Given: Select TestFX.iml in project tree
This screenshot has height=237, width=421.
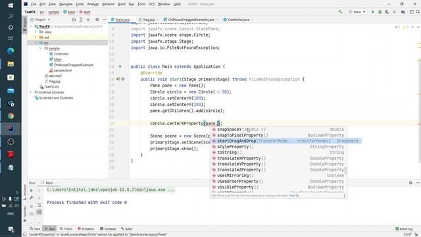Looking at the screenshot, I should [x=51, y=87].
